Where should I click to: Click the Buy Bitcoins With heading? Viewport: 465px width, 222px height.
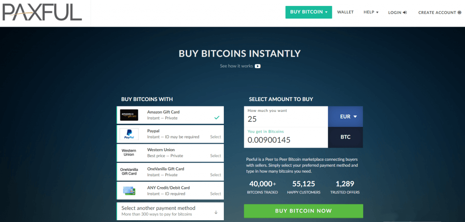147,99
